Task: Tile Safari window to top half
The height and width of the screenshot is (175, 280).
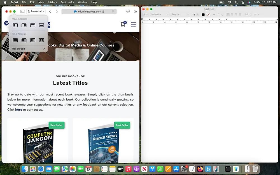Action: coord(33,25)
